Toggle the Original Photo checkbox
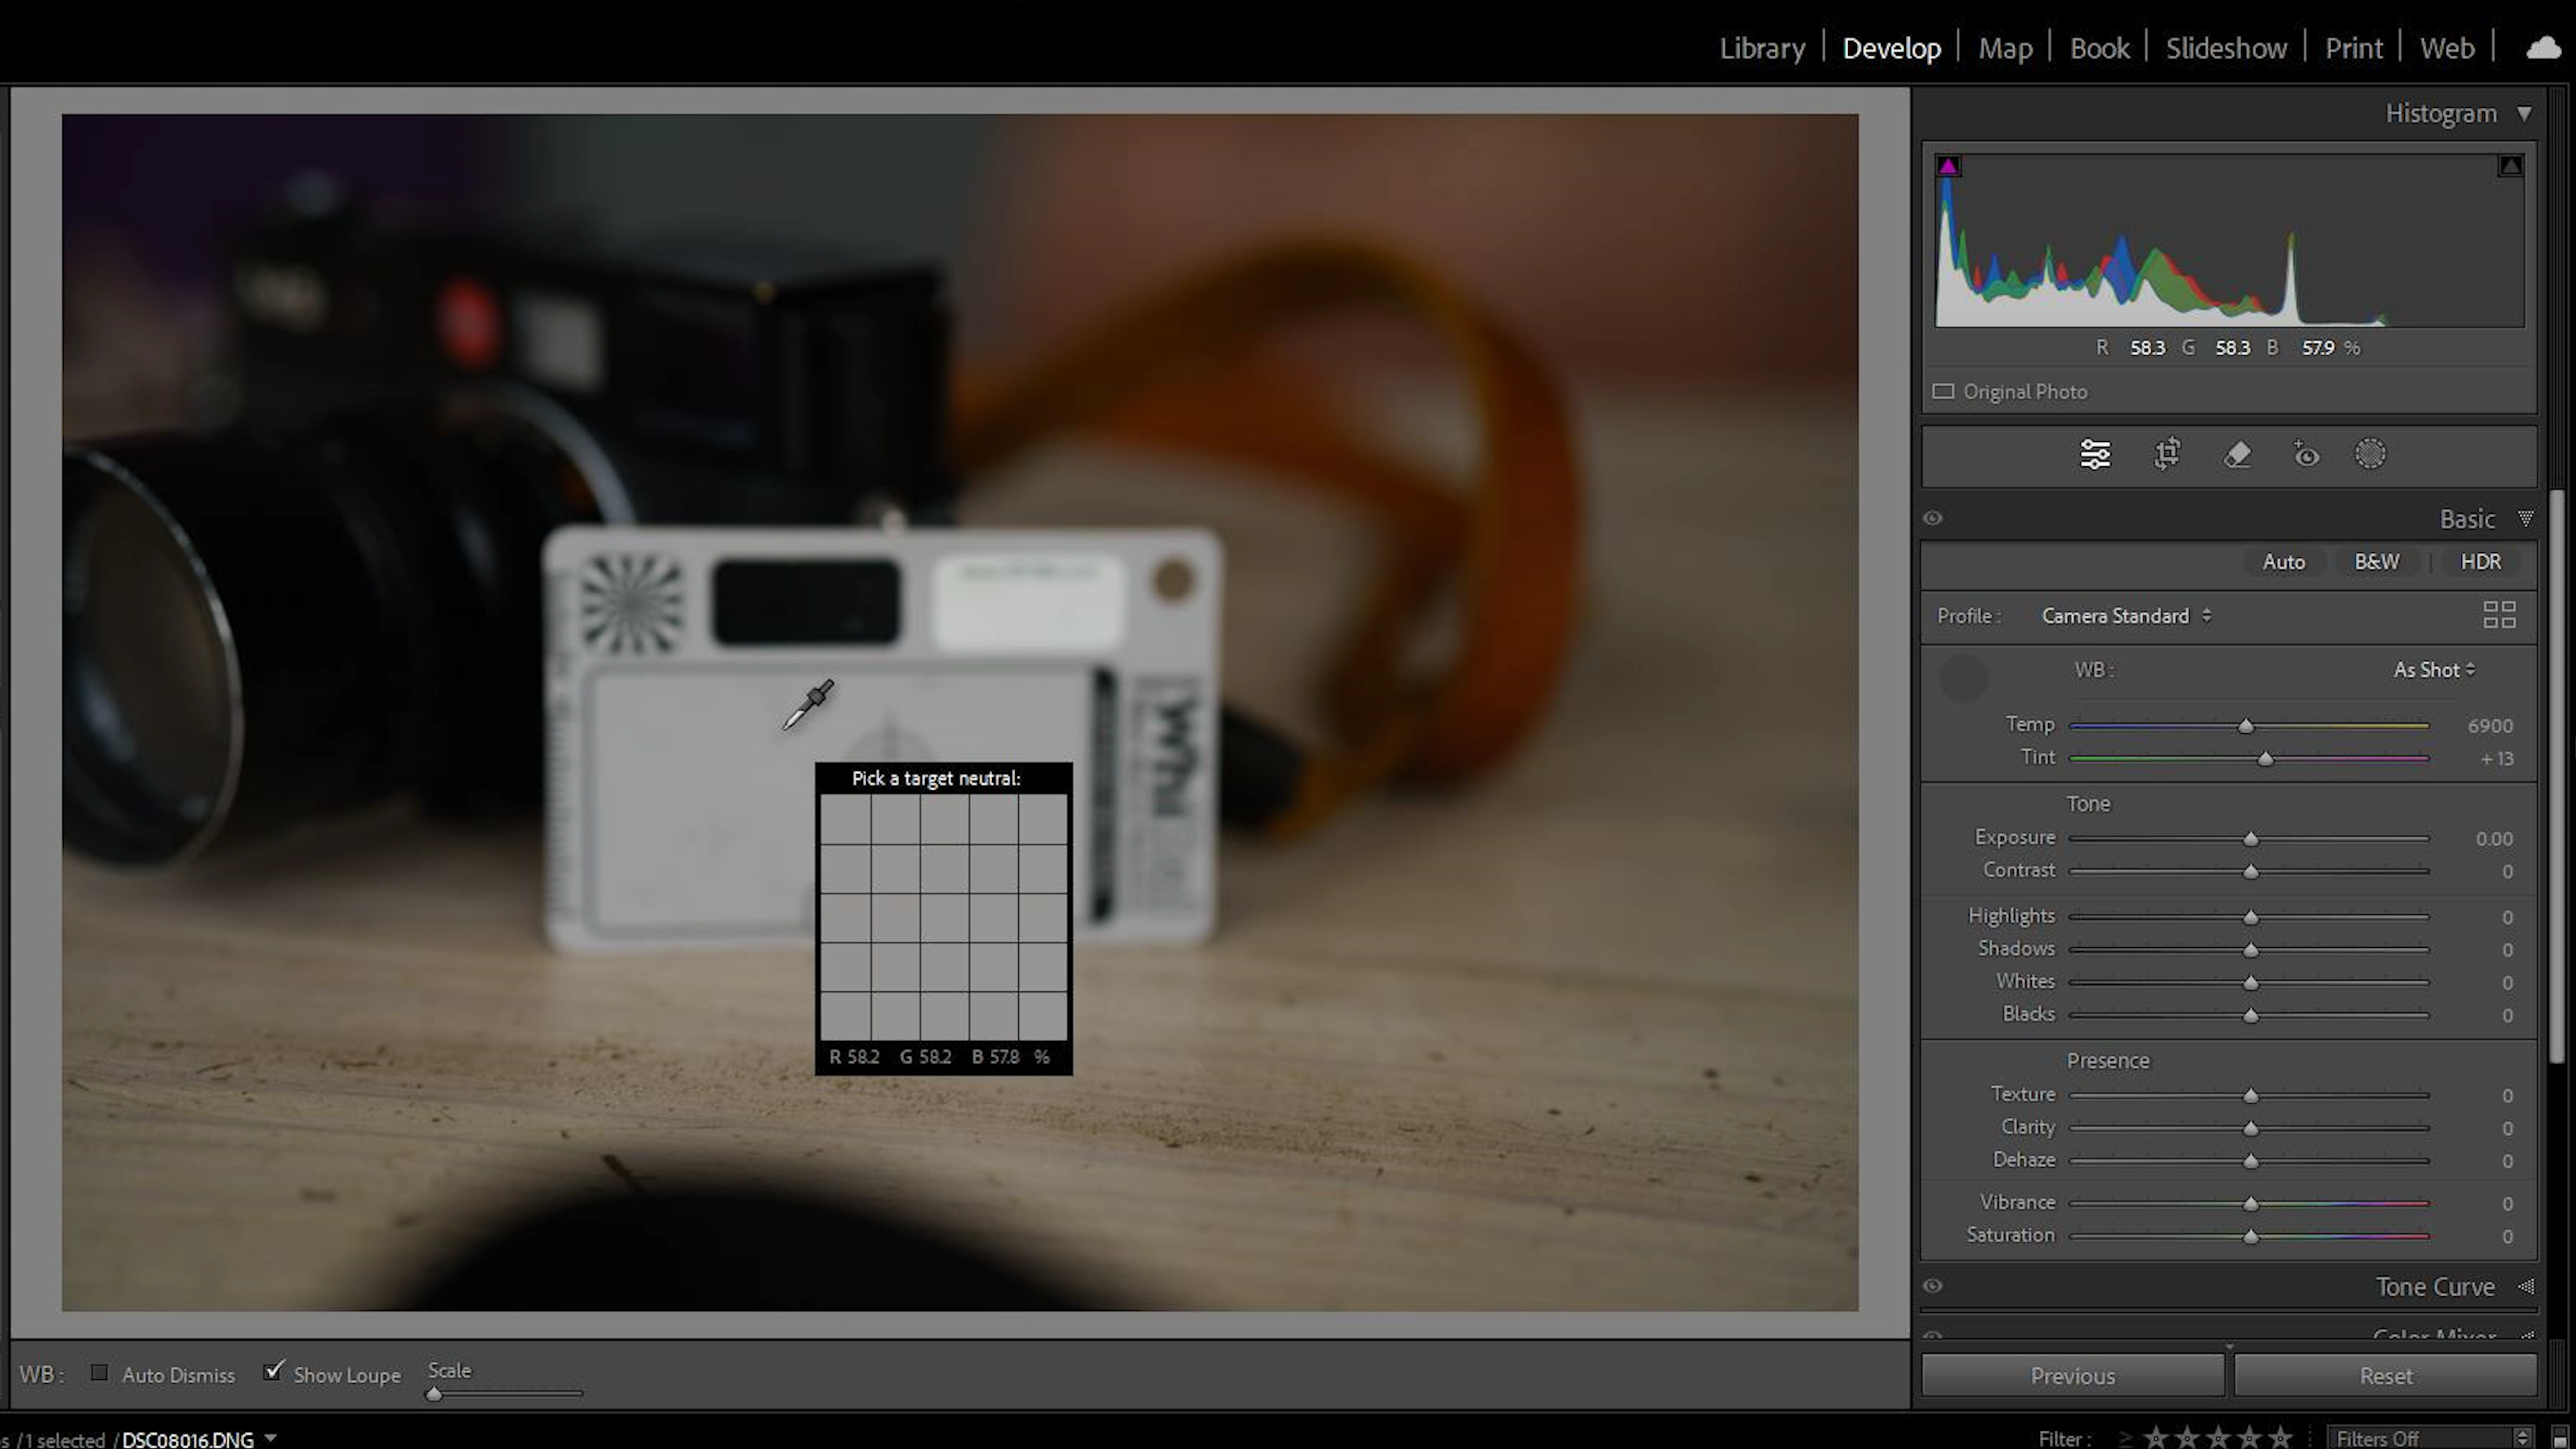The image size is (2576, 1449). [x=1942, y=392]
